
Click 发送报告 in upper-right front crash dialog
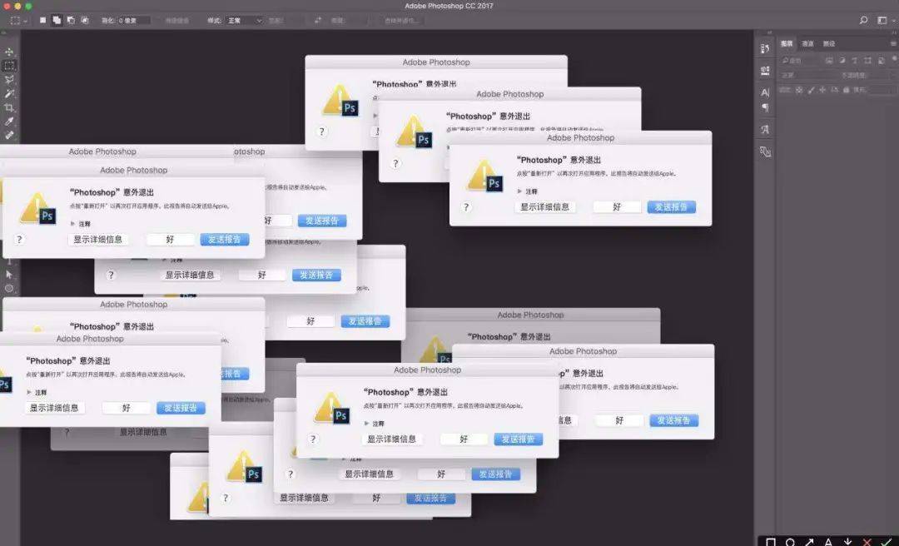pos(672,207)
